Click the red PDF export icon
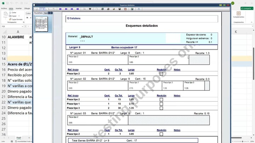This screenshot has width=255, height=143. click(125, 9)
